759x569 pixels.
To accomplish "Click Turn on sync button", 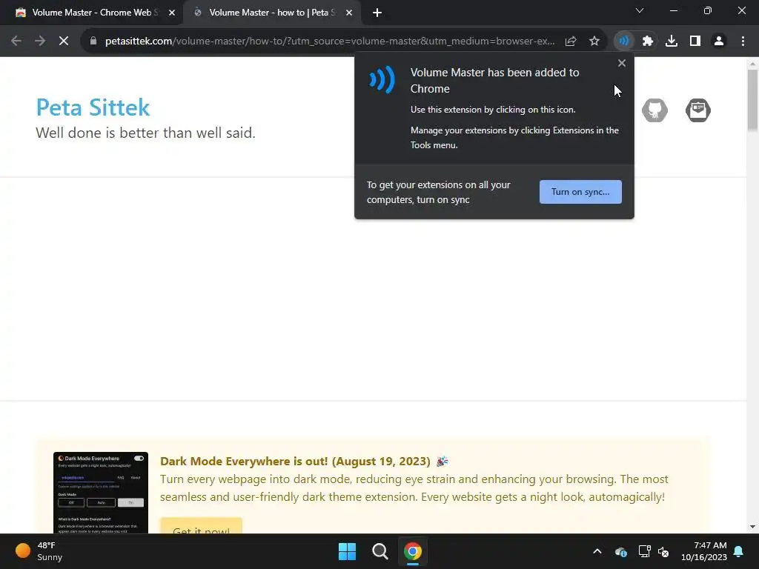I will (580, 192).
